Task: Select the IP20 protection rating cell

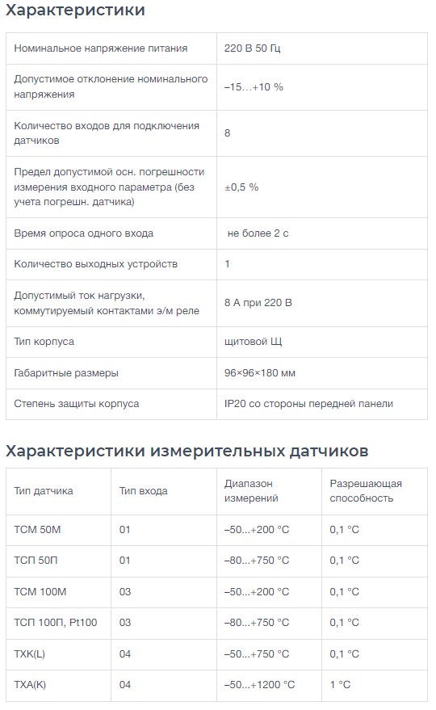Action: point(322,404)
